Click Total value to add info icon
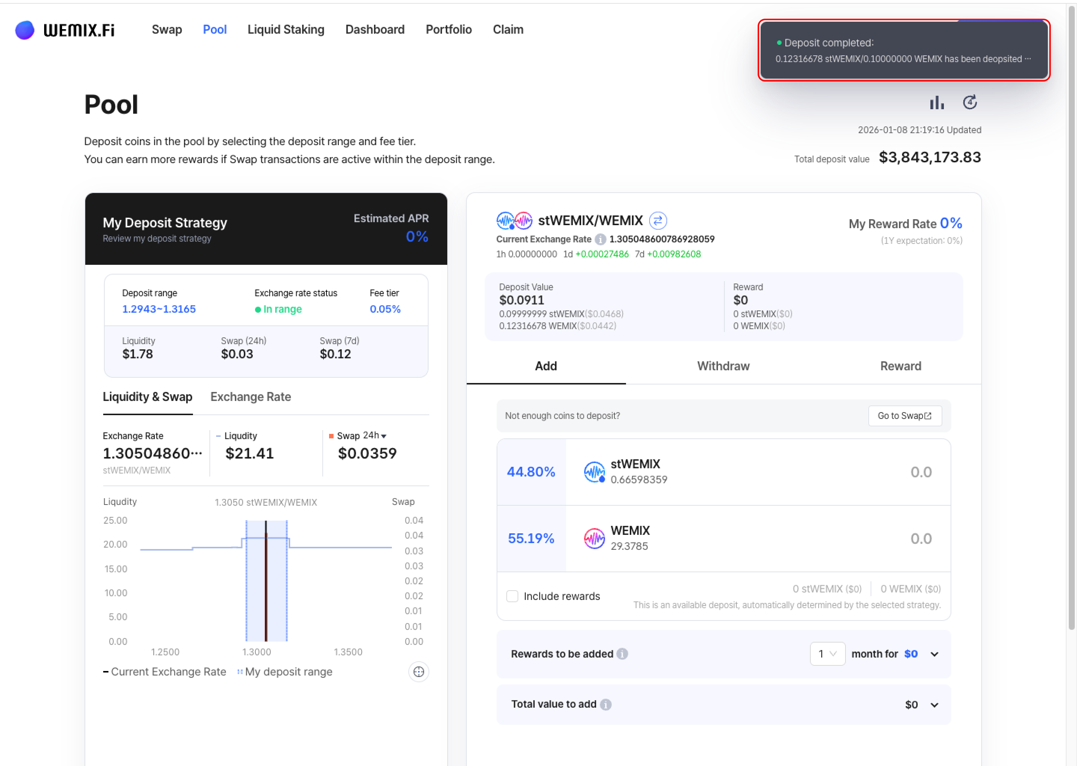This screenshot has width=1077, height=766. pos(605,704)
